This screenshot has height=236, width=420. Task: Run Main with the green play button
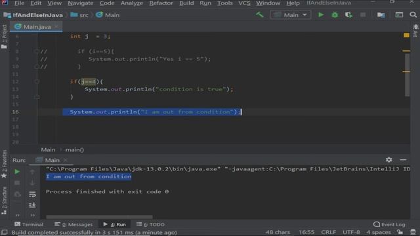[321, 15]
